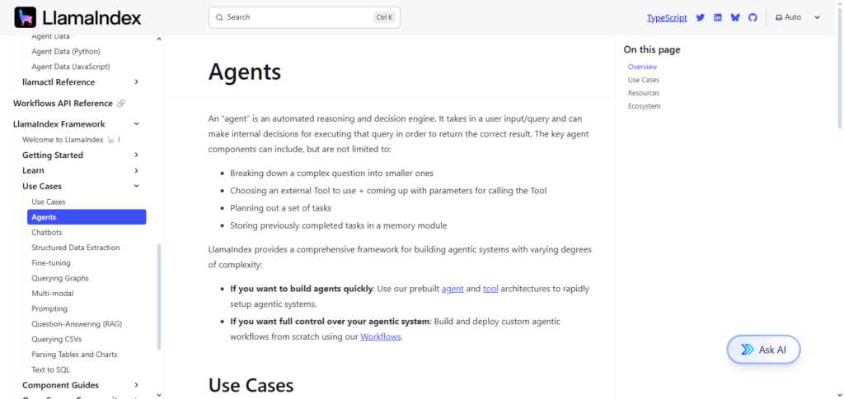Expand the llamactl Reference section
Screen dimensions: 844x399
(x=136, y=82)
